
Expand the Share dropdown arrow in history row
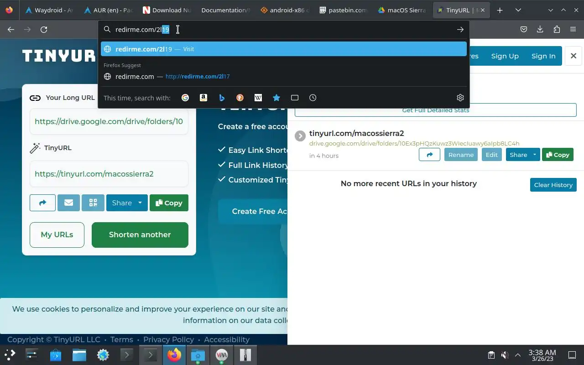pyautogui.click(x=534, y=155)
